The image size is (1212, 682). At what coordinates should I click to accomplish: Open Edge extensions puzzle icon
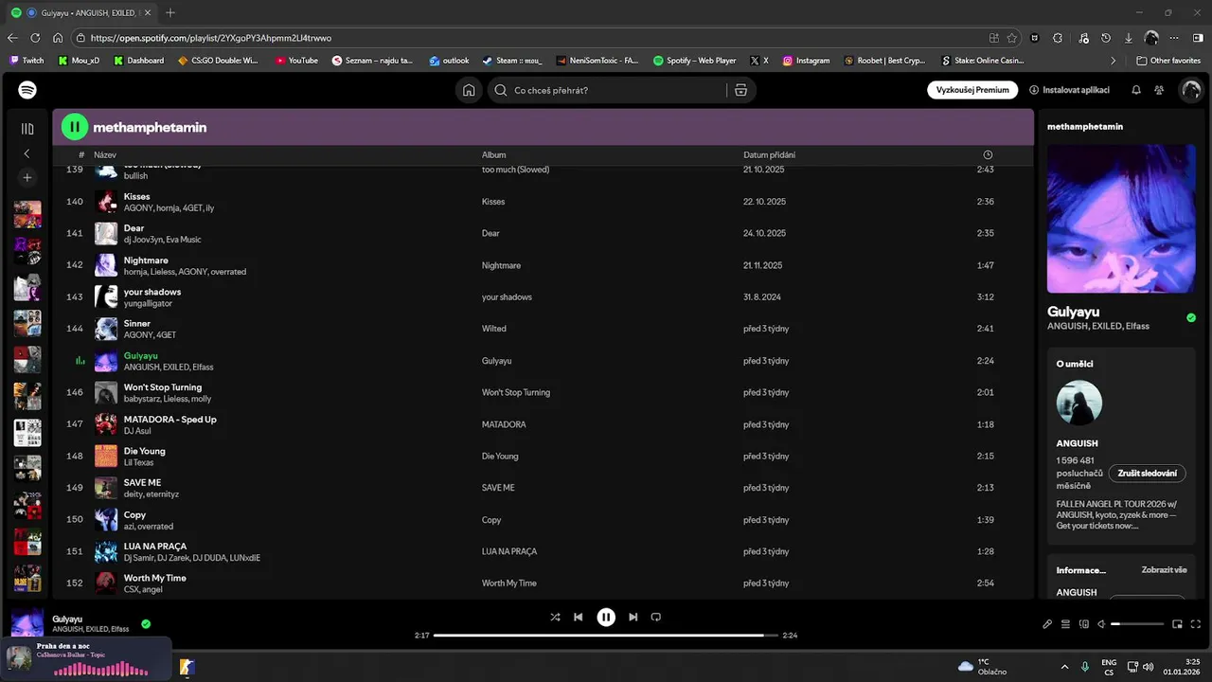(x=1058, y=38)
